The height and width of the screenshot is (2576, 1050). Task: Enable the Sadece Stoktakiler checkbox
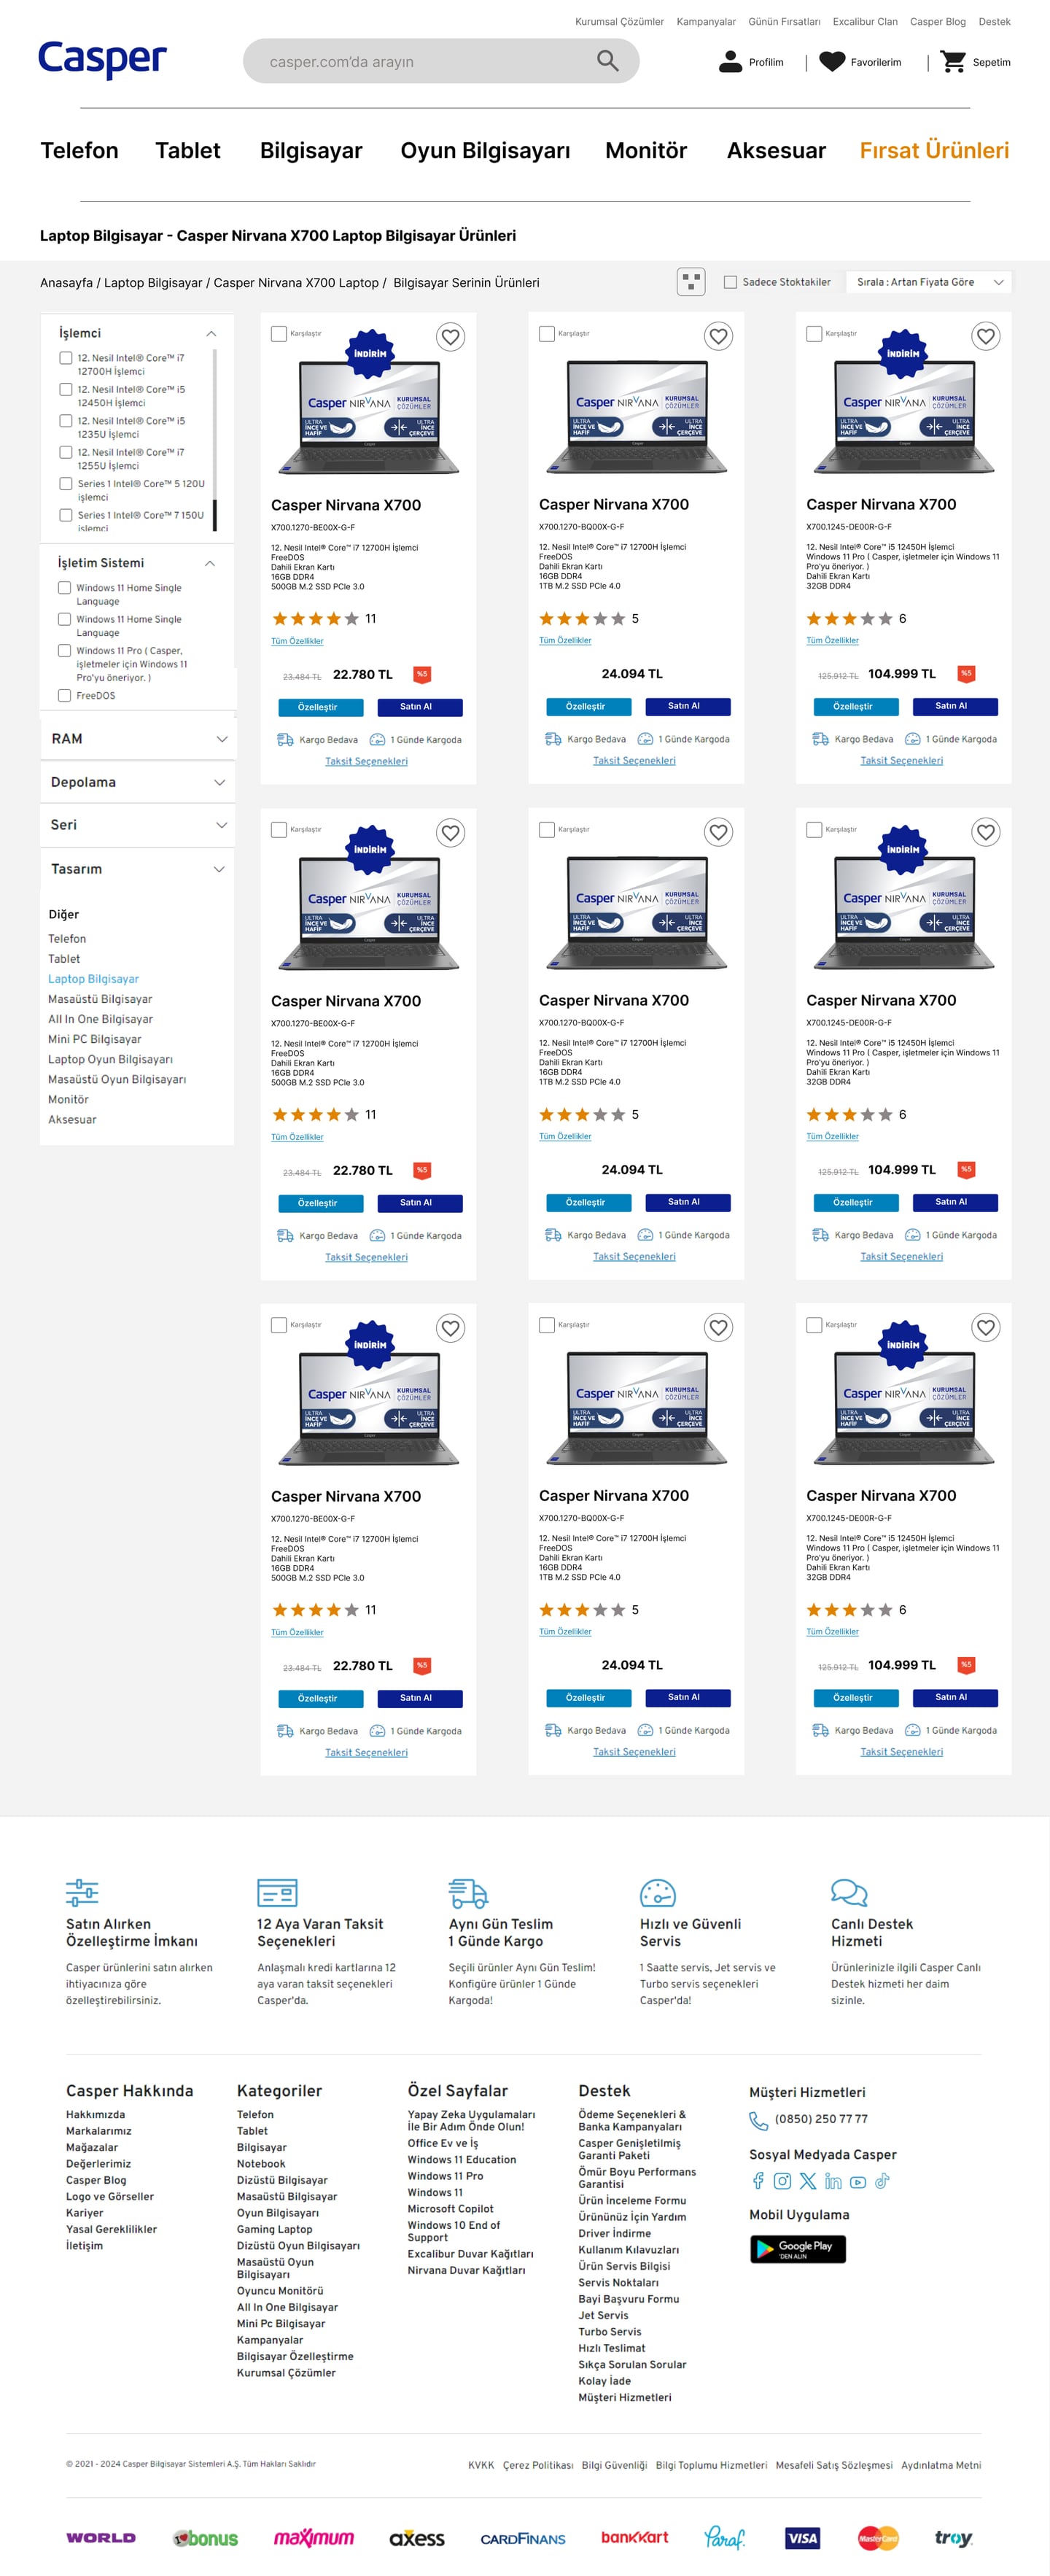pos(730,282)
